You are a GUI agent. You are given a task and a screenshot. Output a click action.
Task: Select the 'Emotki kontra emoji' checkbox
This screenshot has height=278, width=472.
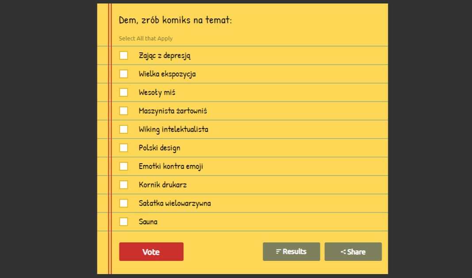click(123, 166)
